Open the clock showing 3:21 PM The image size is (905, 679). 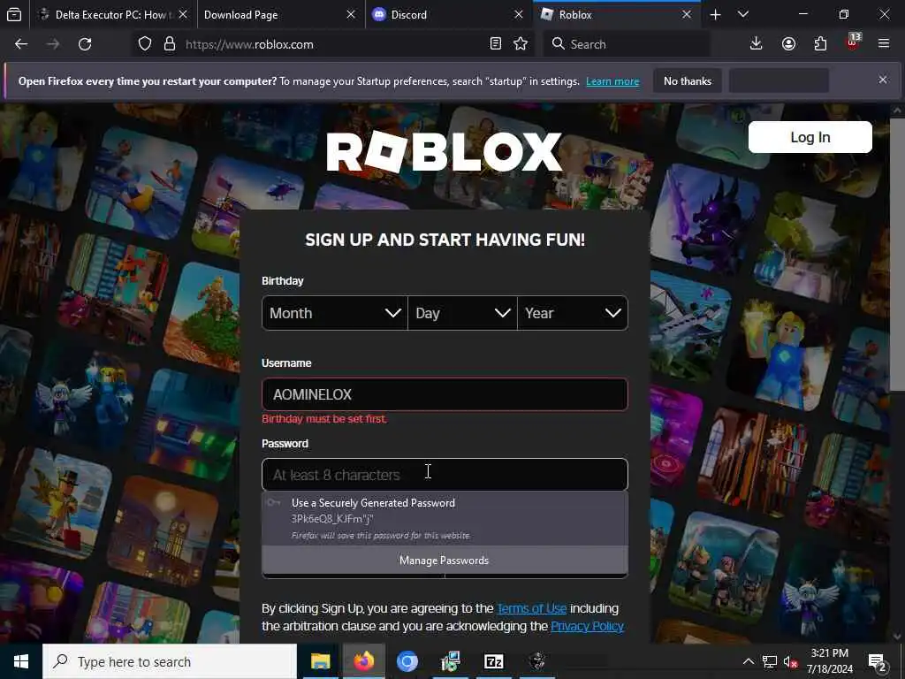pos(829,661)
